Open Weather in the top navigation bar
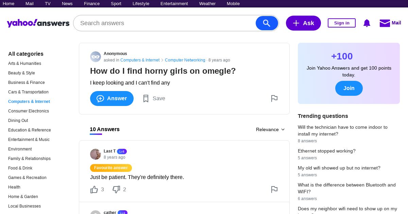 click(x=207, y=4)
